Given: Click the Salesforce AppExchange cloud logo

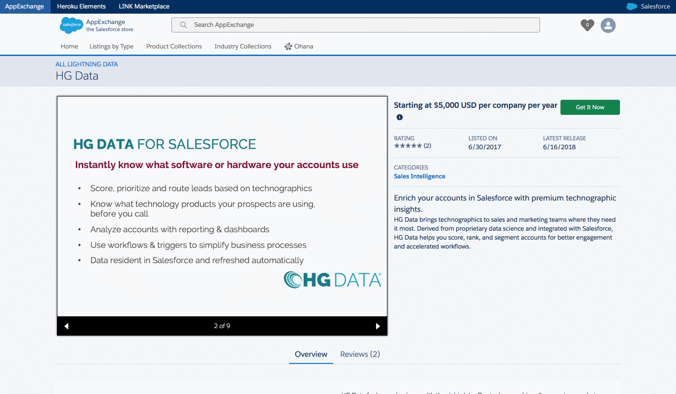Looking at the screenshot, I should (x=72, y=25).
